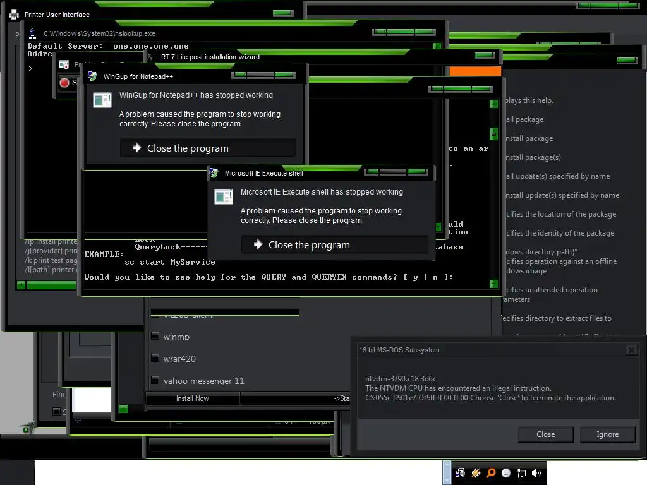Screen dimensions: 647x485
Task: Click the program icon in IE Execute shell dialog
Action: tap(224, 197)
